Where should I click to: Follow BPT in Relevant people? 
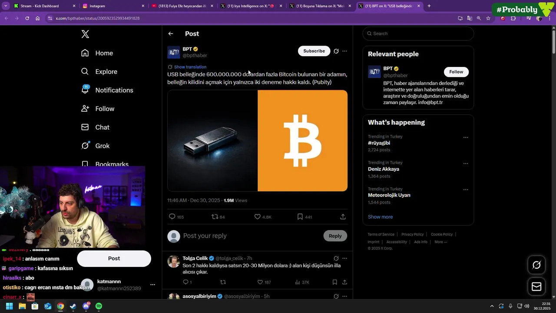pos(456,72)
